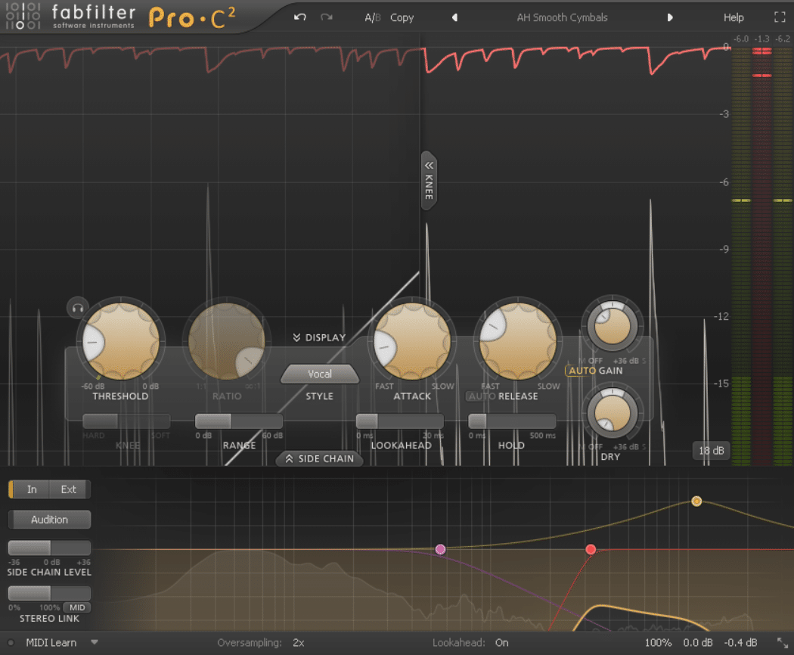The image size is (794, 655).
Task: Click the Threshold knob
Action: 120,341
